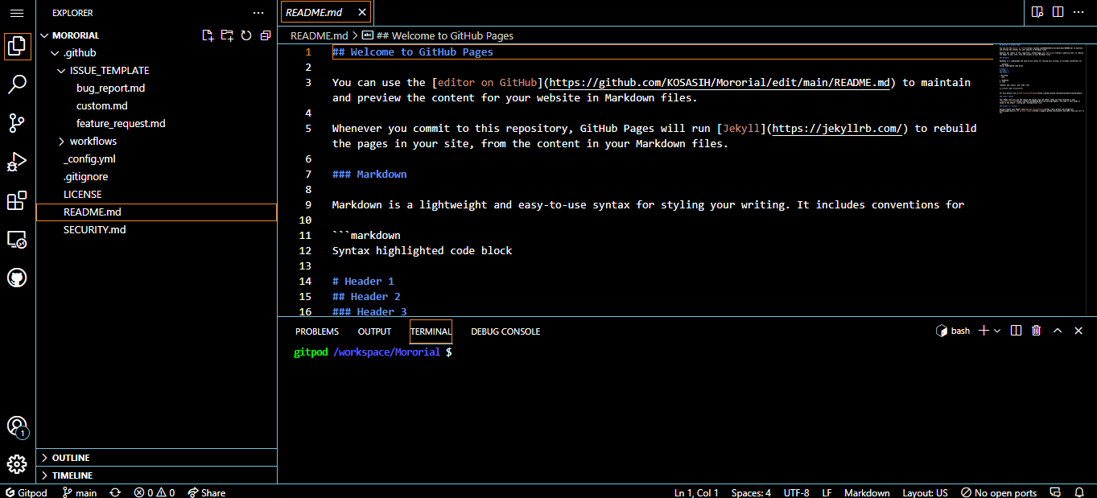Maximize the panel size chevron

tap(1058, 331)
